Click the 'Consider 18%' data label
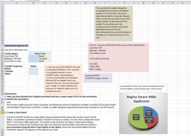 click(149, 120)
